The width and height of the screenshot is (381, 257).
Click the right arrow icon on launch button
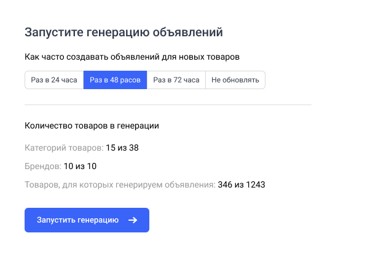click(133, 220)
